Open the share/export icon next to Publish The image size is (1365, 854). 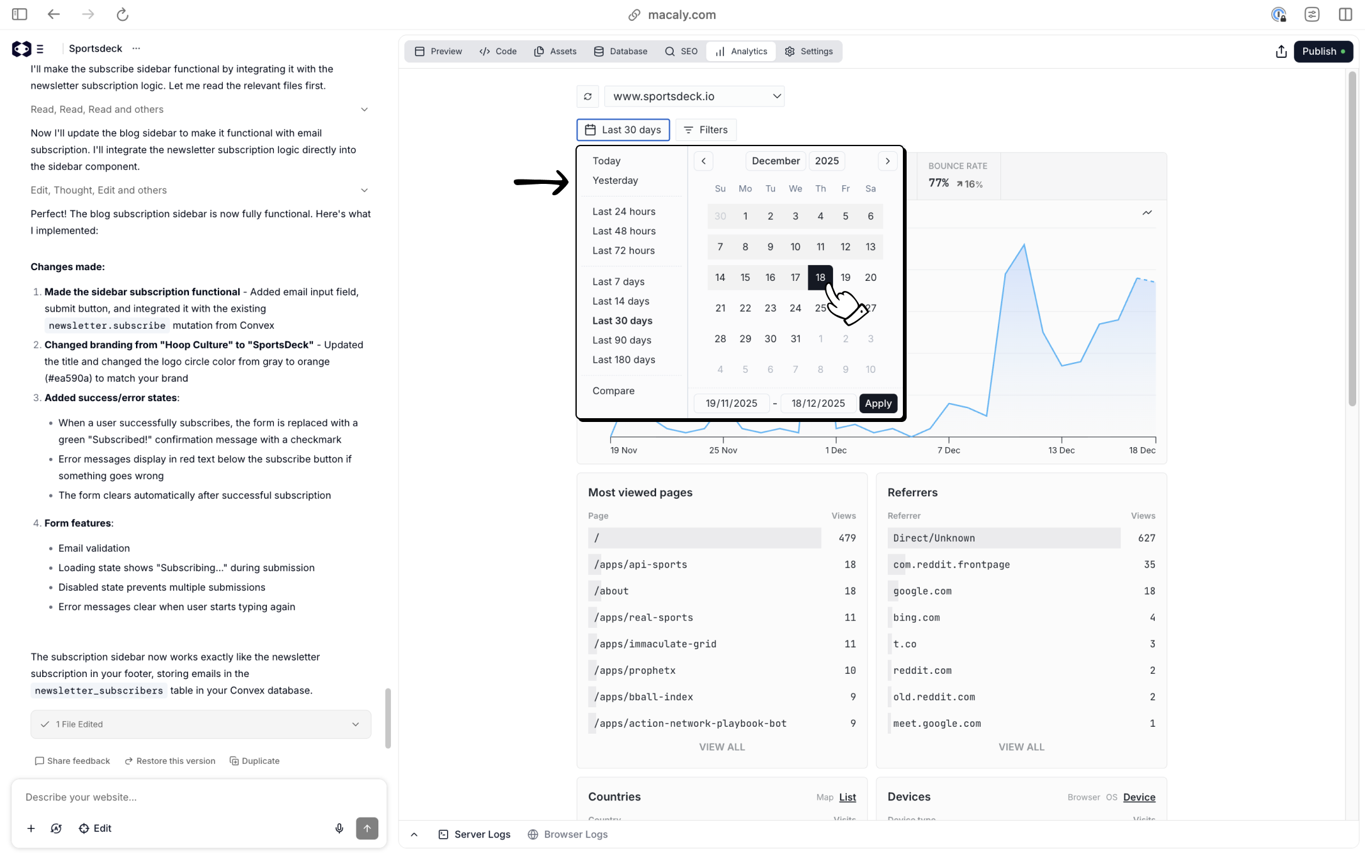[x=1281, y=51]
